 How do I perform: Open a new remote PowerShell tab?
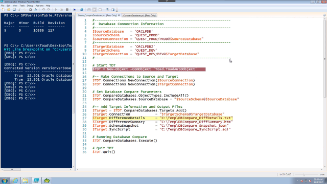click(75, 10)
